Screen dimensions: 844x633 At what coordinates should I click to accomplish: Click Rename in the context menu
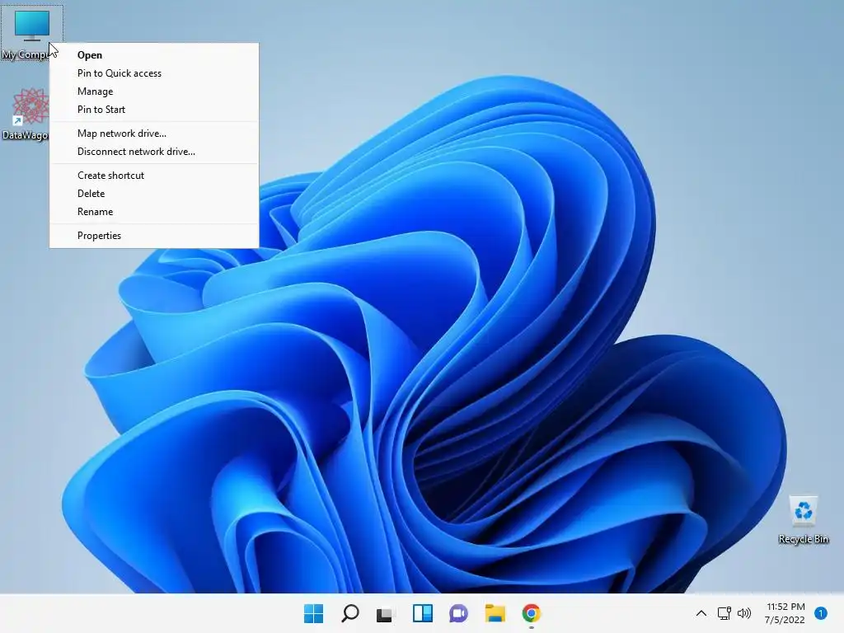(x=154, y=212)
